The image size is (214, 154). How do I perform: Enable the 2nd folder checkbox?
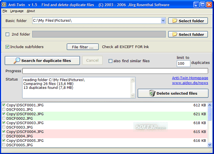(x=7, y=34)
